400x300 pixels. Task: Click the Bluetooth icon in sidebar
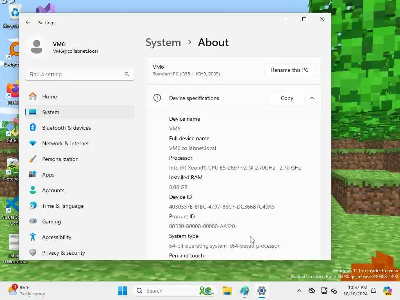(x=33, y=127)
